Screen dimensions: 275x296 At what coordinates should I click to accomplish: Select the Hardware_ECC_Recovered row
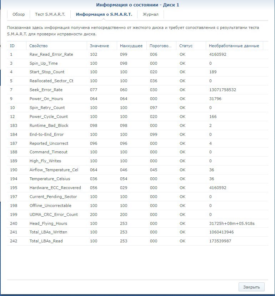coord(137,188)
